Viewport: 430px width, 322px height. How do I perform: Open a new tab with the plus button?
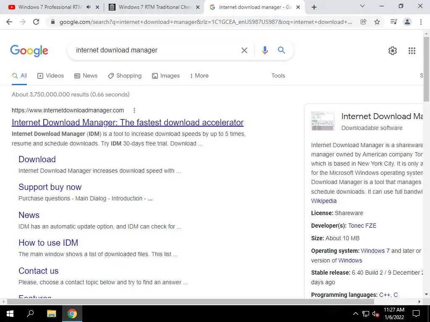[314, 8]
